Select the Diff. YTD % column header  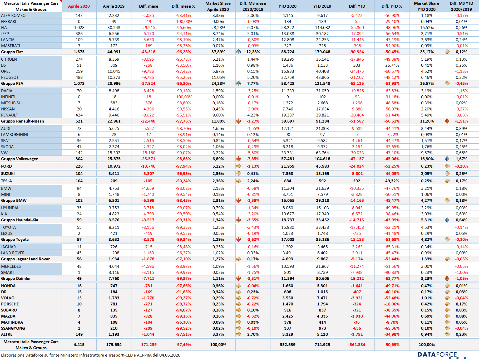pyautogui.click(x=392, y=6)
